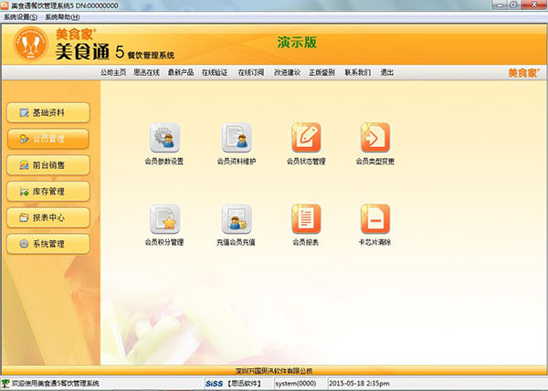The height and width of the screenshot is (391, 548).
Task: Select the 前台销售 sidebar button
Action: 48,165
